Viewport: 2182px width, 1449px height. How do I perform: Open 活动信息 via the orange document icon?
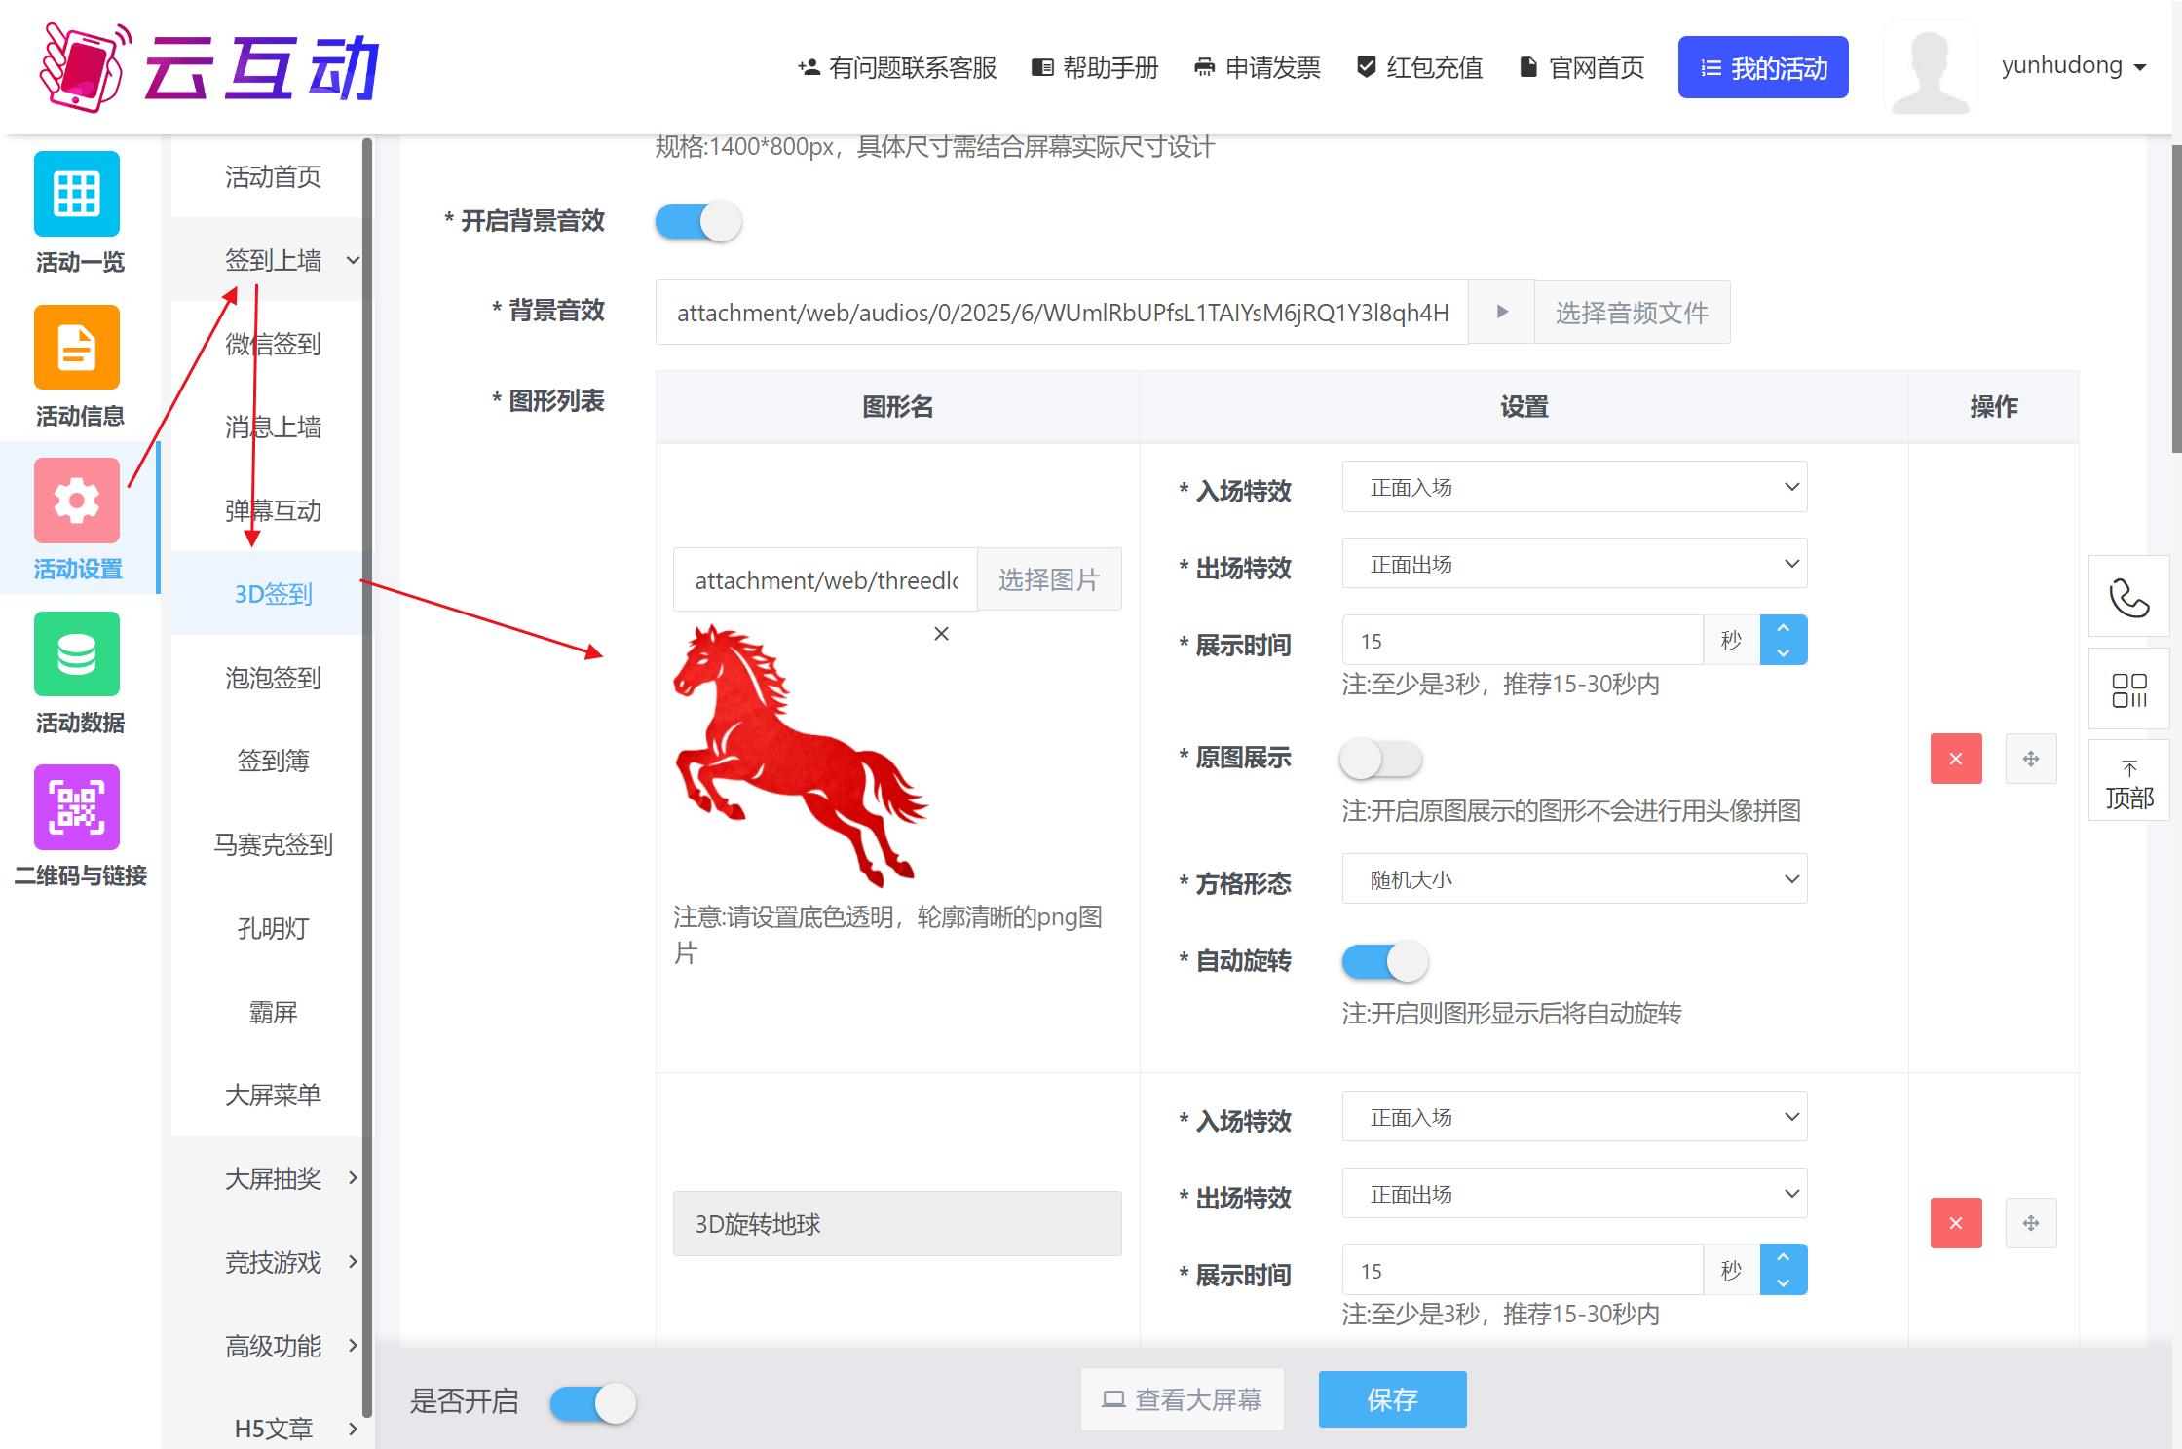coord(77,348)
